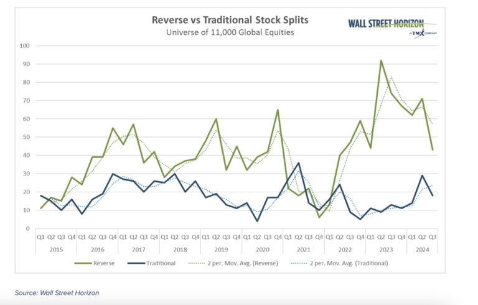Screen dimensions: 478x305
Task: Click legend entry '2 per. Mov. Avg. (Reverse)'
Action: tap(233, 263)
